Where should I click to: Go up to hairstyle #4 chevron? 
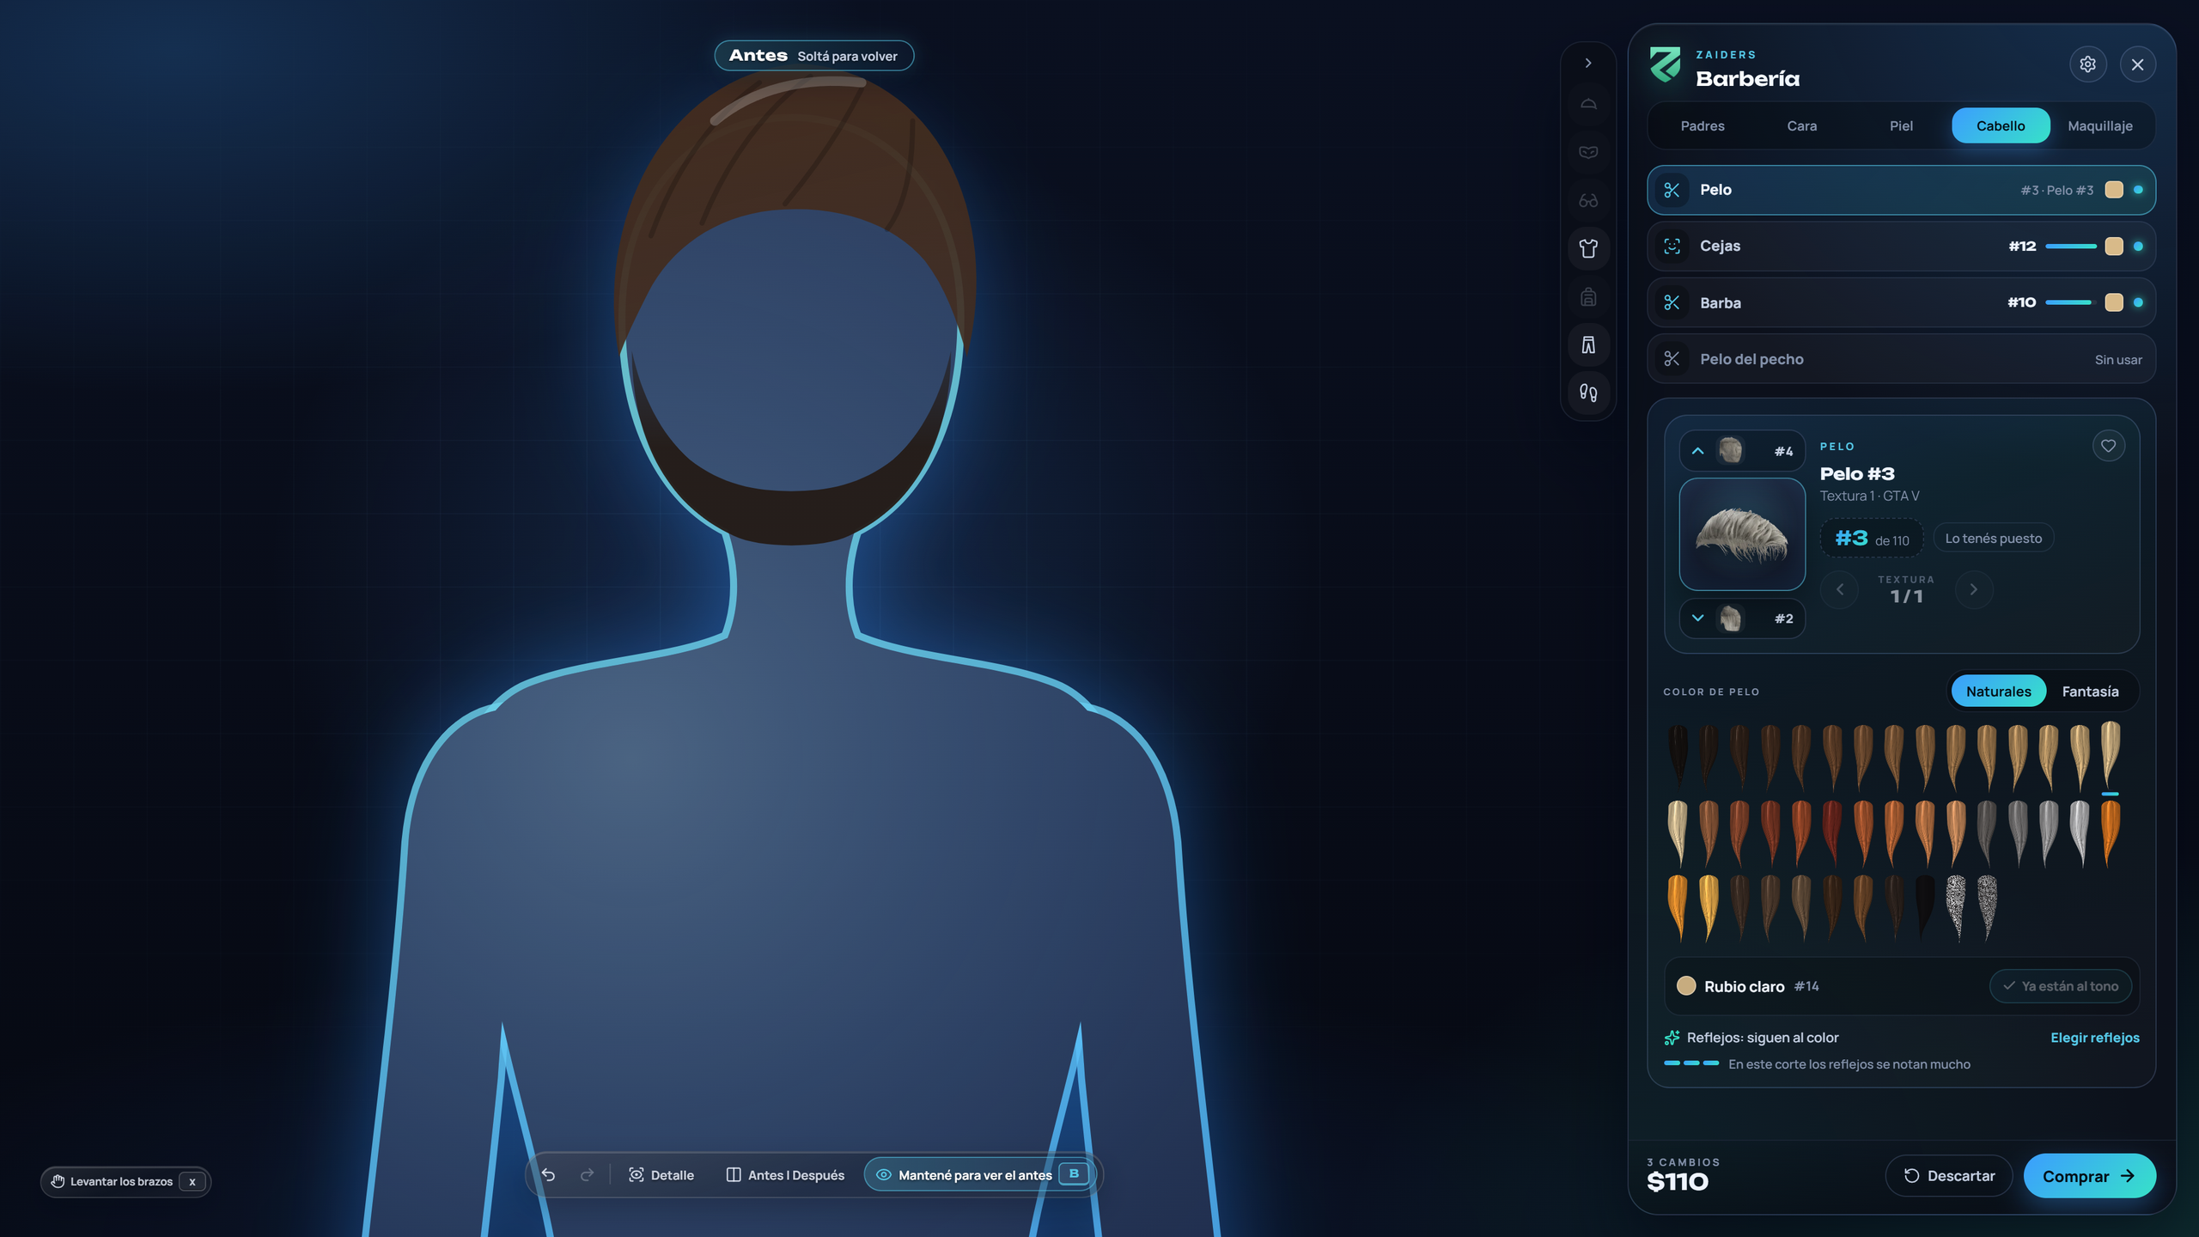tap(1697, 451)
